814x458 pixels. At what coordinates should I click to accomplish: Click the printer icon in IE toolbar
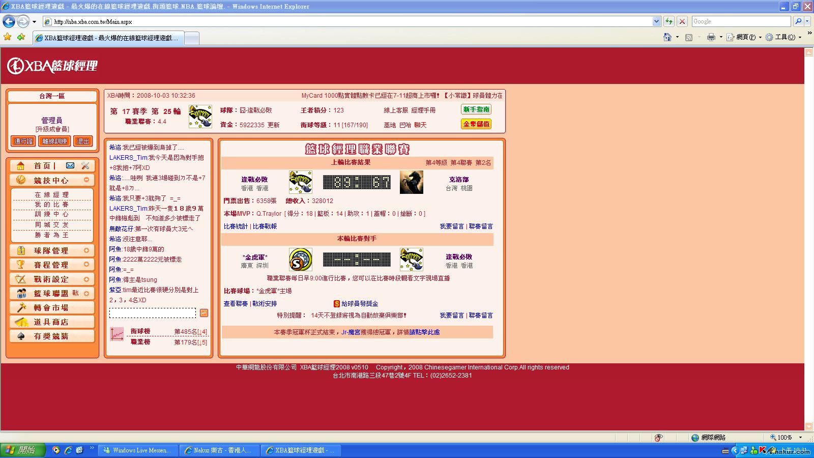711,37
